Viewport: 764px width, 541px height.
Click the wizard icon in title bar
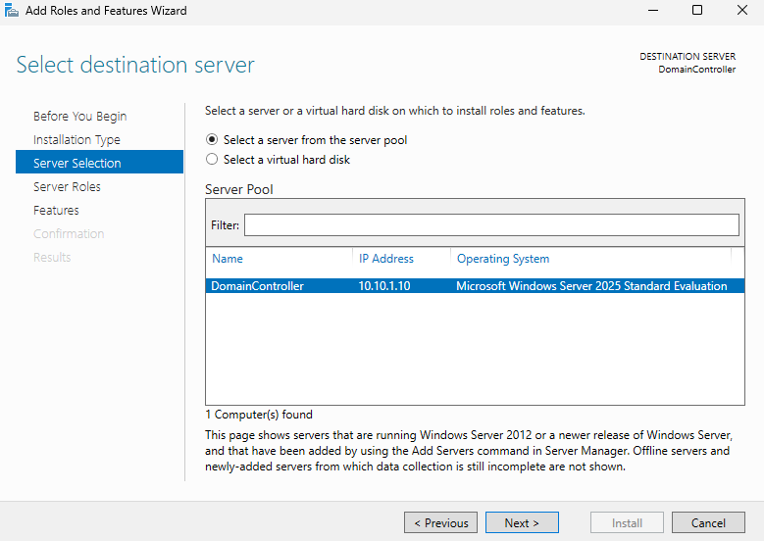pyautogui.click(x=12, y=11)
